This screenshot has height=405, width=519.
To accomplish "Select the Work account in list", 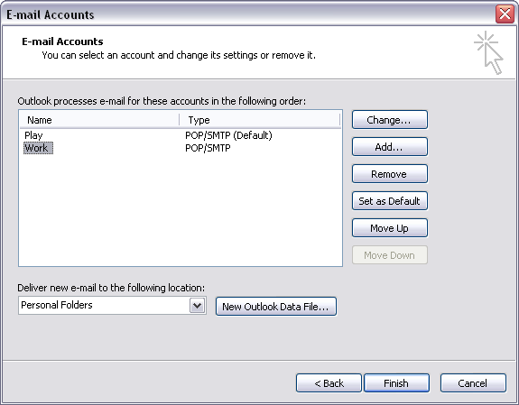I will (x=38, y=148).
